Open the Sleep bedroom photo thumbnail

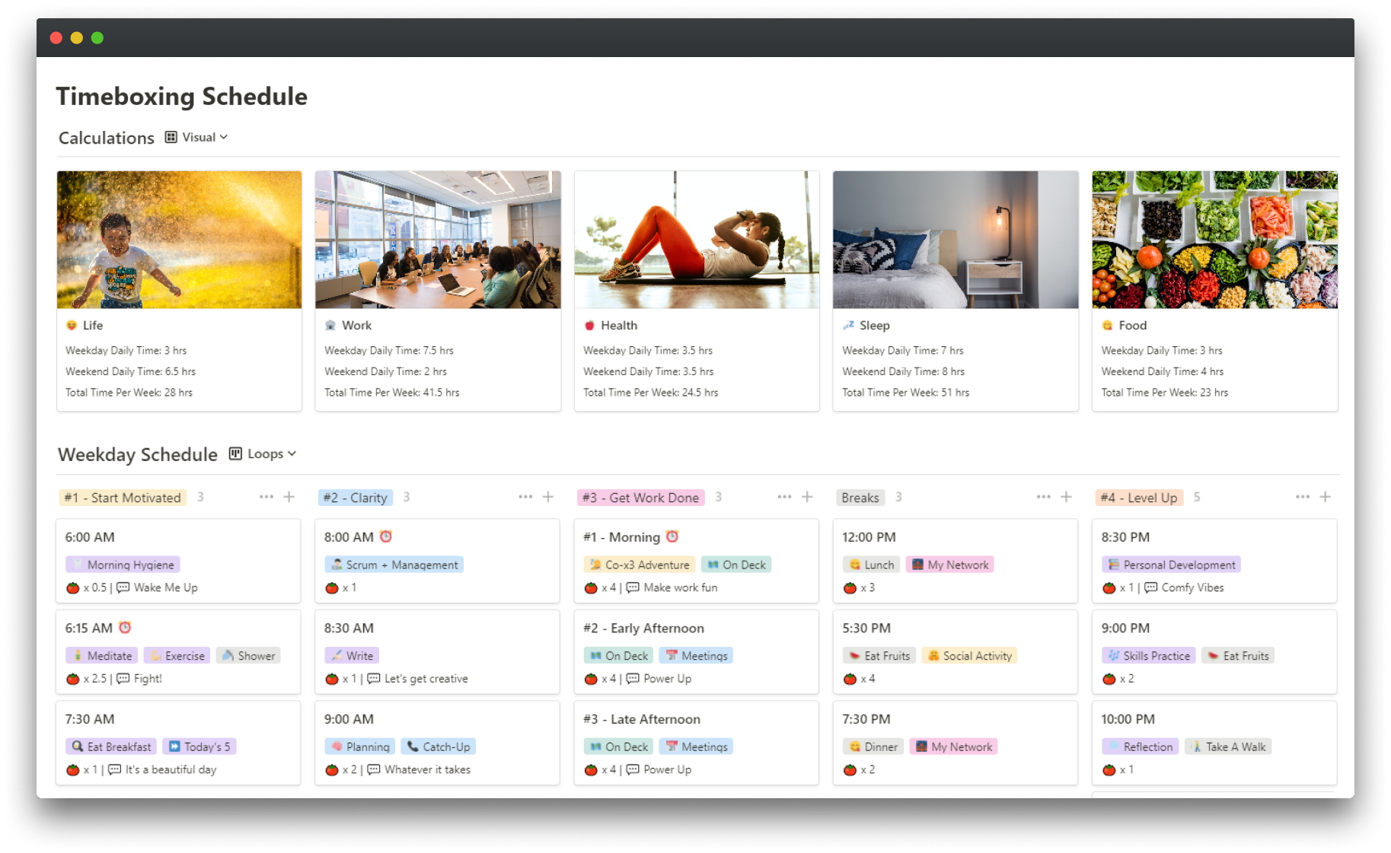tap(956, 240)
